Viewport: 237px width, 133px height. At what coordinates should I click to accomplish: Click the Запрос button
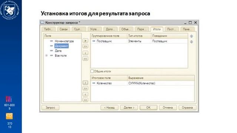pos(50,108)
